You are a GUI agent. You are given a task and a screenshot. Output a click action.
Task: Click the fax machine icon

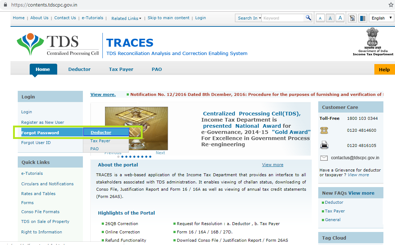tap(324, 145)
